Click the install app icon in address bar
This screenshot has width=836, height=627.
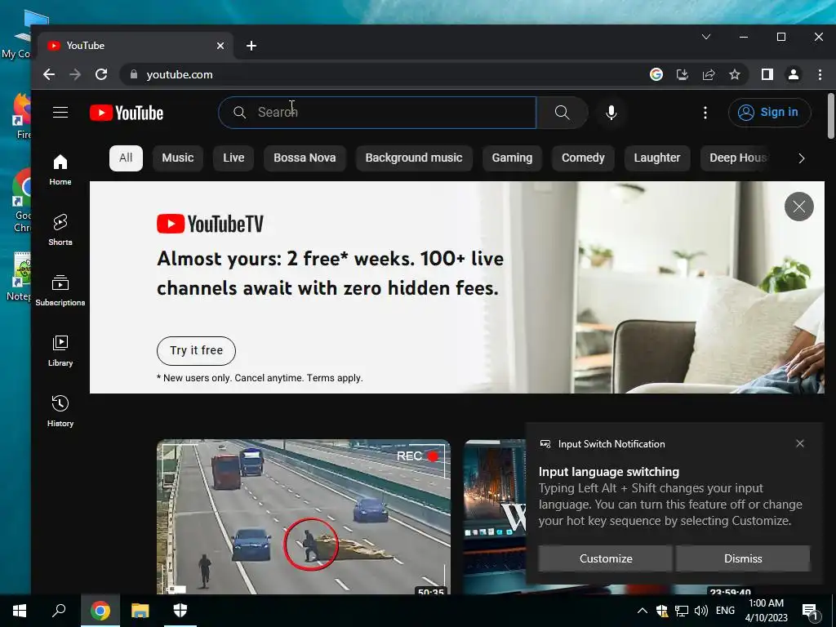pos(683,74)
